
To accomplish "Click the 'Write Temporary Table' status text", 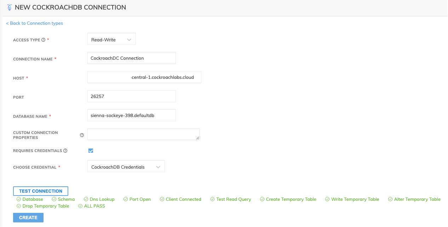I will (355, 199).
